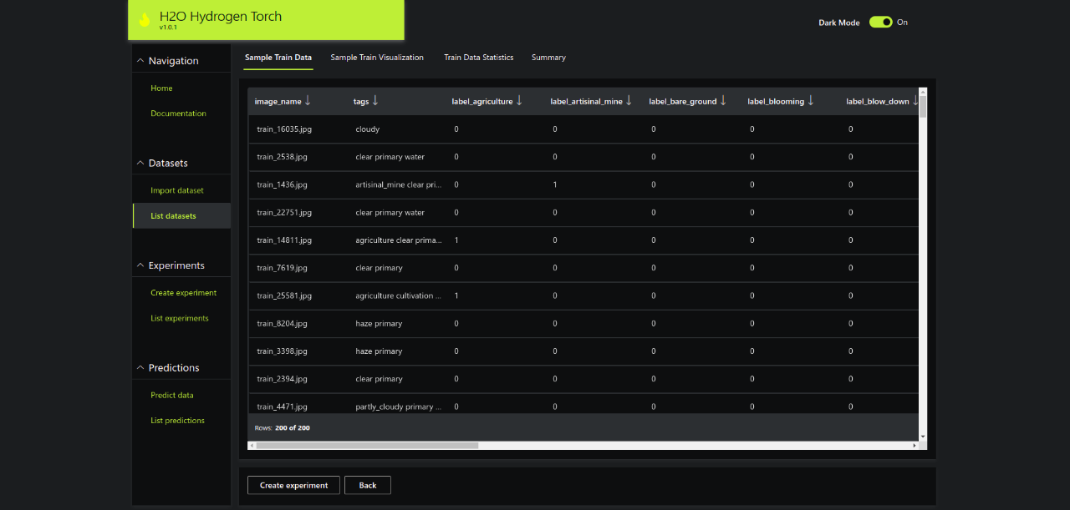Sort by label_blow_down arrow icon
Screen dimensions: 1070x510
coord(915,101)
